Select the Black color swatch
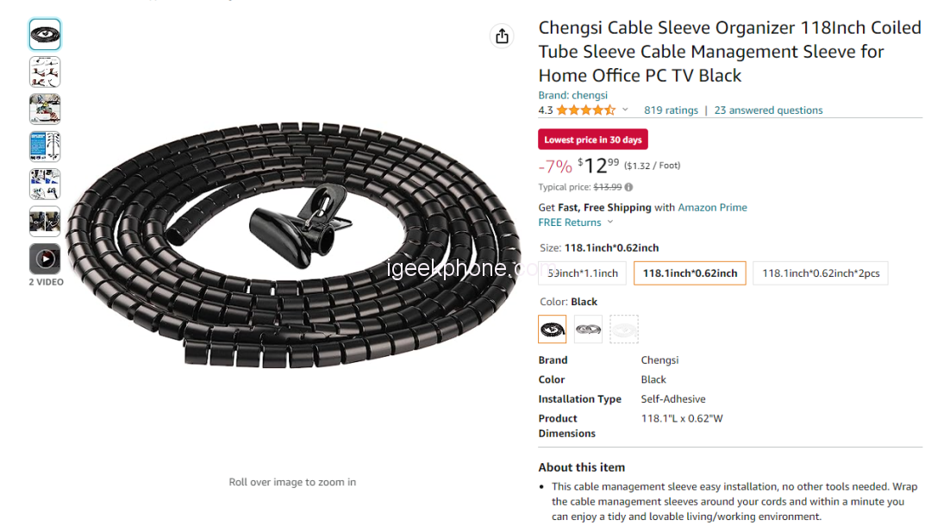This screenshot has width=931, height=526. 553,329
